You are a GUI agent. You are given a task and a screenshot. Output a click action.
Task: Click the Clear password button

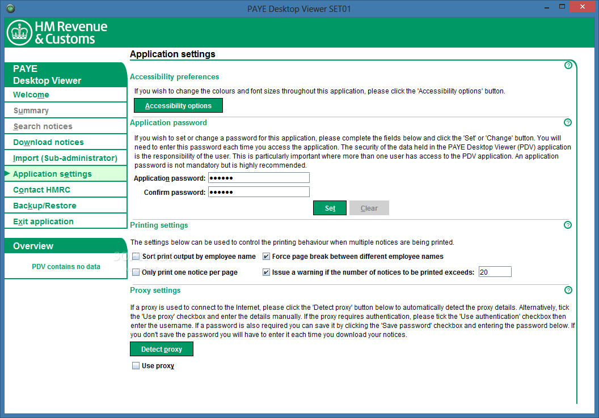pyautogui.click(x=369, y=208)
